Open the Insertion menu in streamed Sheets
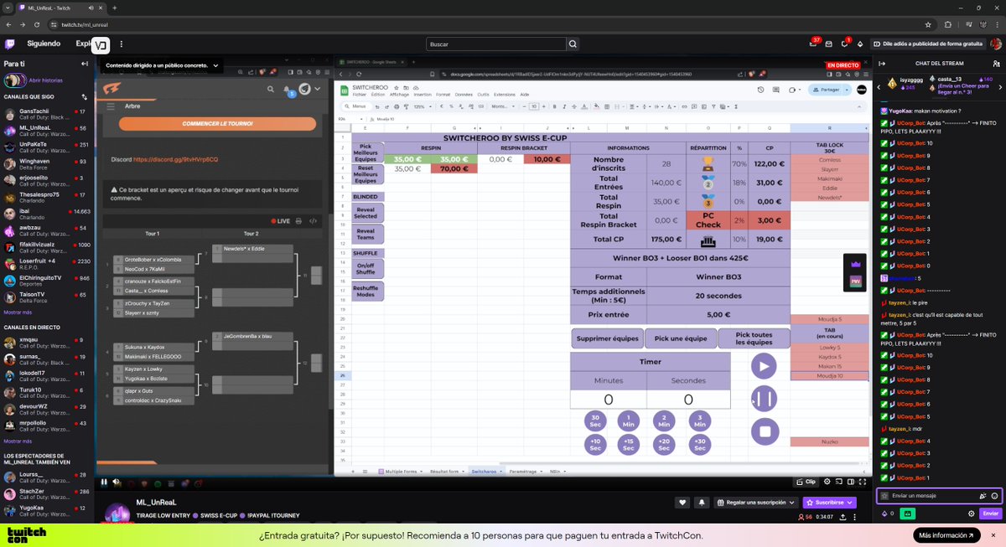Viewport: 1006px width, 547px height. pos(423,95)
